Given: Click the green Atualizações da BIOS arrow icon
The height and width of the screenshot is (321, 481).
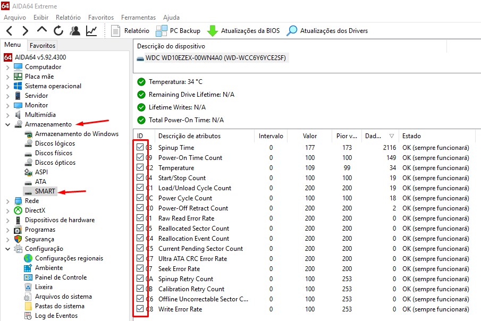Looking at the screenshot, I should tap(212, 31).
